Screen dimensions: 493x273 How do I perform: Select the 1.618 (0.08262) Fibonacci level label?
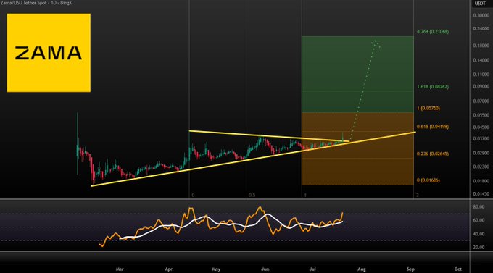[433, 87]
